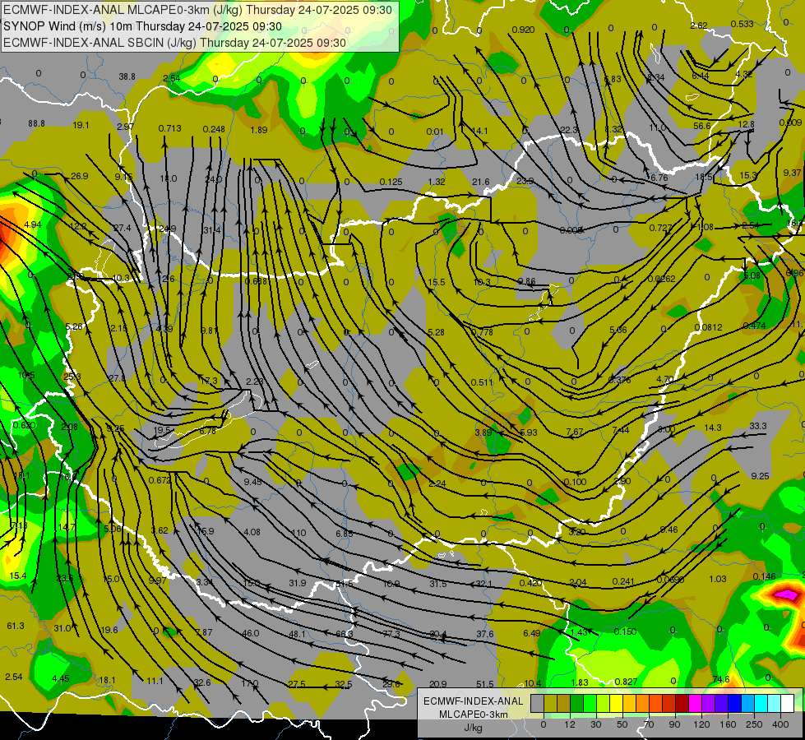This screenshot has width=805, height=740.
Task: Click the legend tick label 90
Action: tap(674, 724)
